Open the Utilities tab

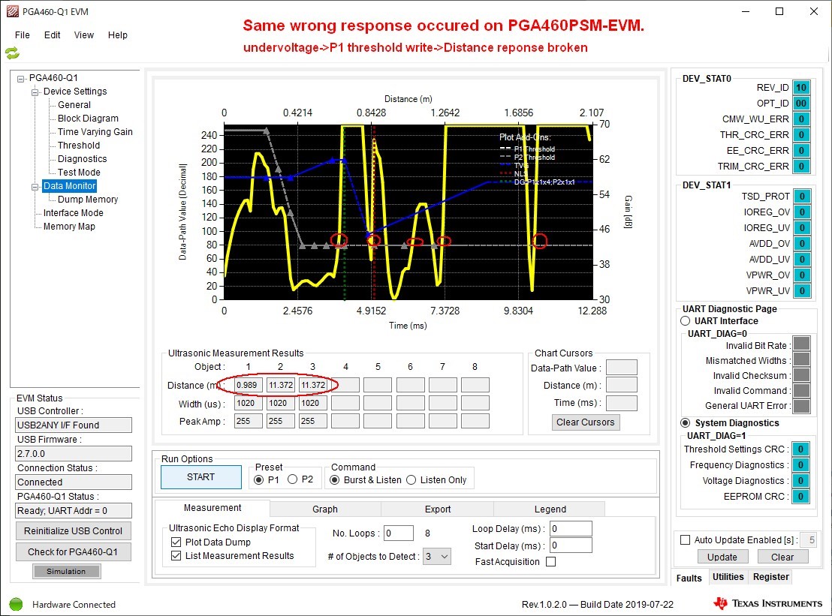(x=728, y=577)
